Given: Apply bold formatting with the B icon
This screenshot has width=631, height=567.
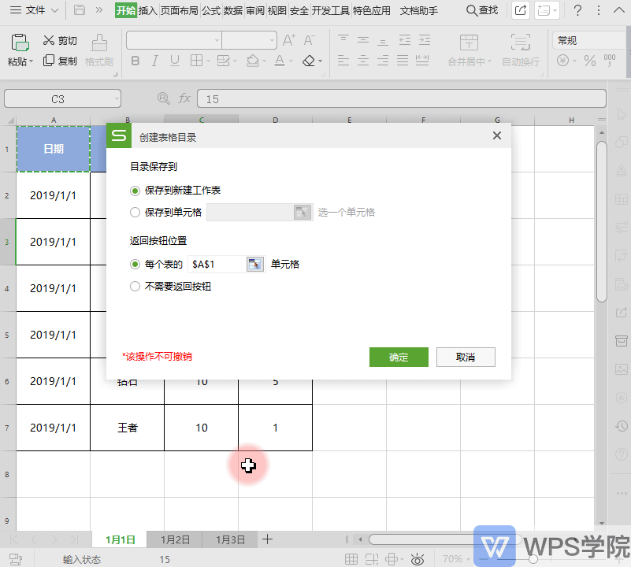Looking at the screenshot, I should pos(135,61).
